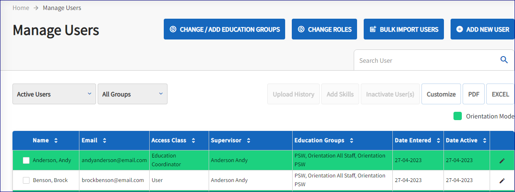Screen dimensions: 515x192
Task: Click email andyanderson@email.com
Action: 114,160
